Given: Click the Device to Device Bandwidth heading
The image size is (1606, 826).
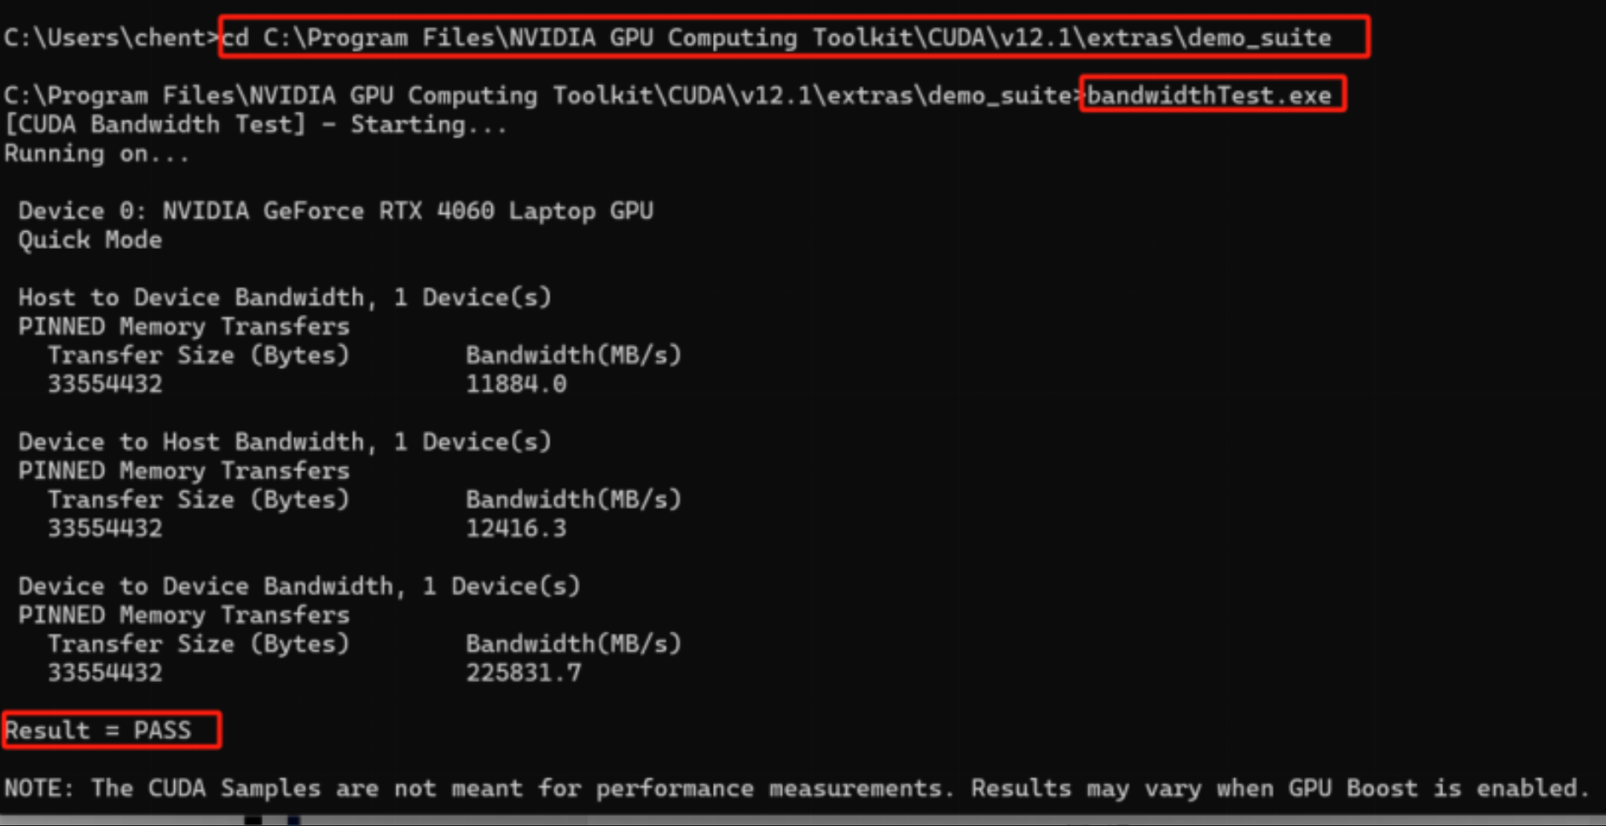Looking at the screenshot, I should click(299, 586).
